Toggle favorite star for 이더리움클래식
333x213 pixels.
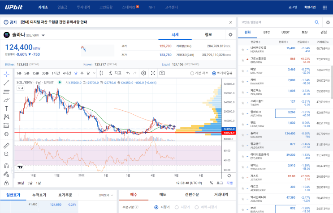tap(243, 156)
